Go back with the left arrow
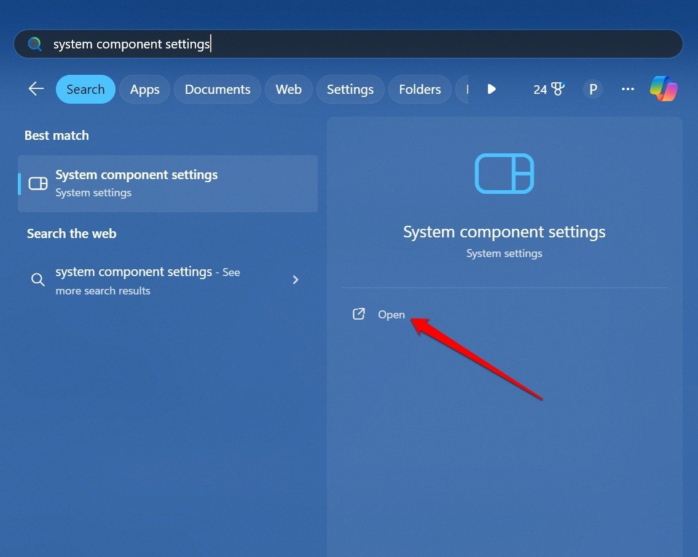698x557 pixels. (x=36, y=89)
